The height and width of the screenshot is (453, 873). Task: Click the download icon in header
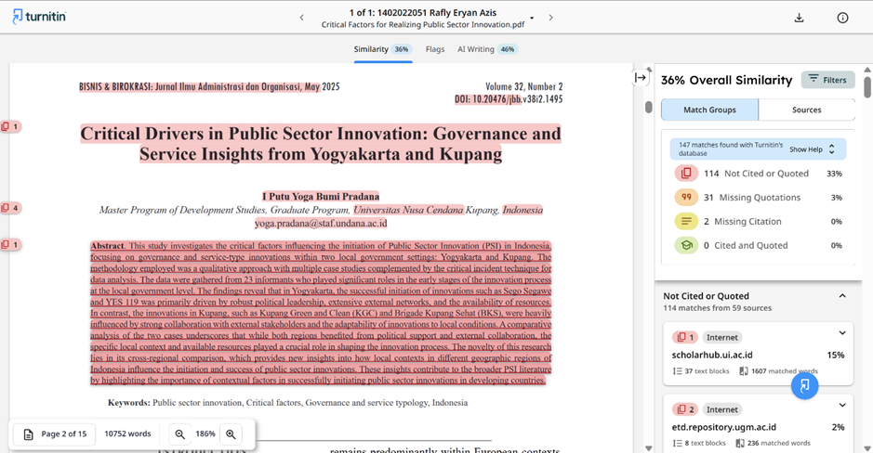coord(799,18)
